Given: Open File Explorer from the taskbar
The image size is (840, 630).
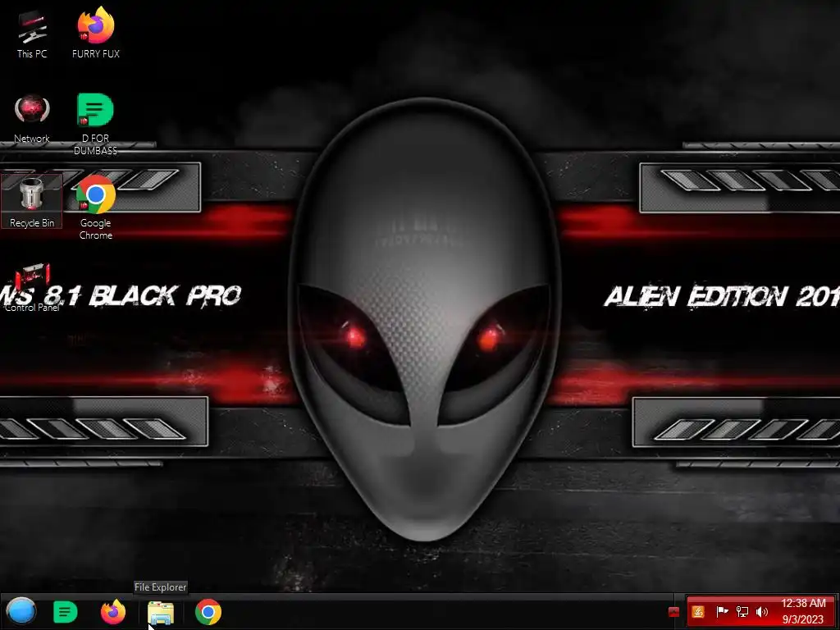Looking at the screenshot, I should (161, 612).
